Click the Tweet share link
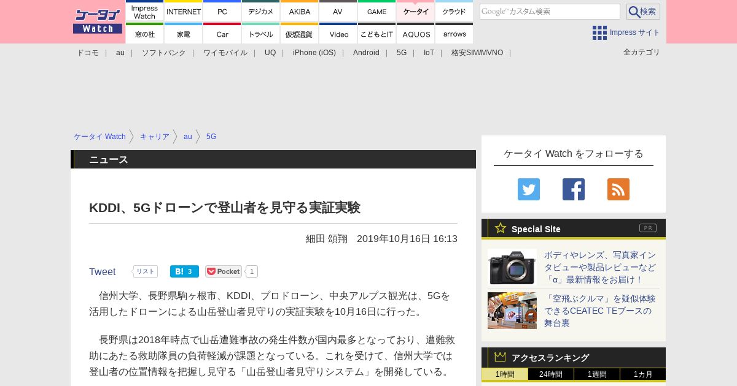The image size is (737, 386). point(103,272)
